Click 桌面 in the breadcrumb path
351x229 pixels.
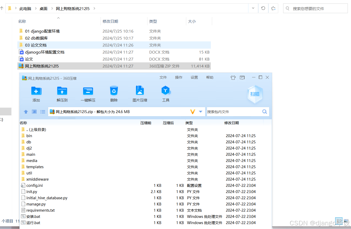click(x=44, y=9)
